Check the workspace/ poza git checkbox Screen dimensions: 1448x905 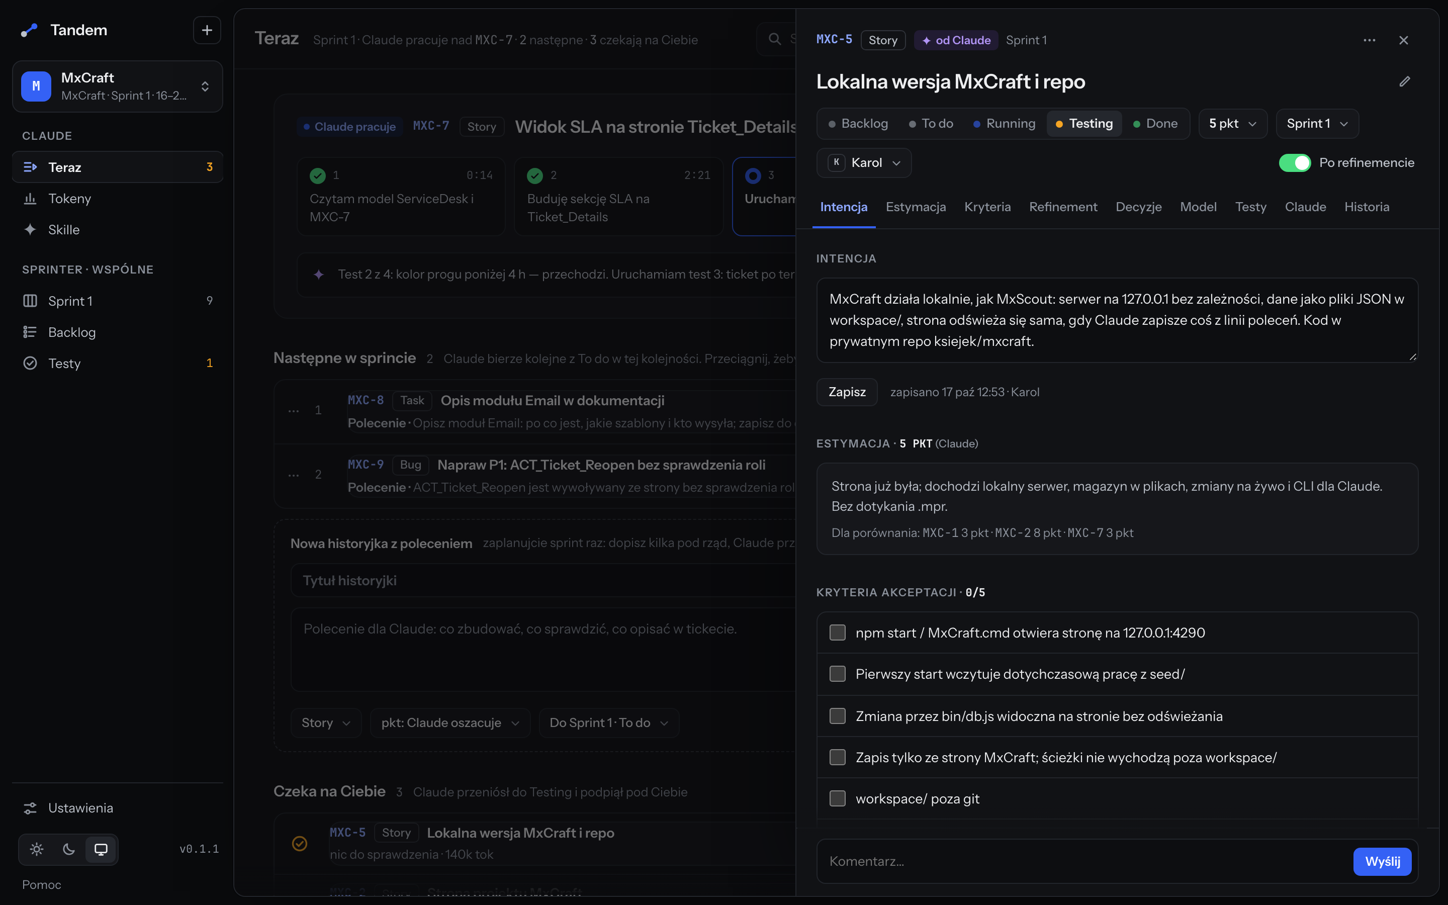click(x=837, y=798)
